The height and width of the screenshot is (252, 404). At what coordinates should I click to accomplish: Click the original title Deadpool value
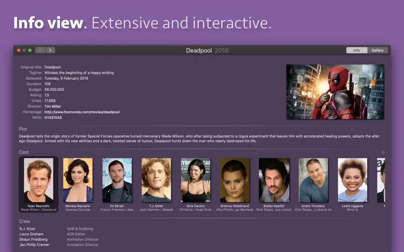point(52,67)
